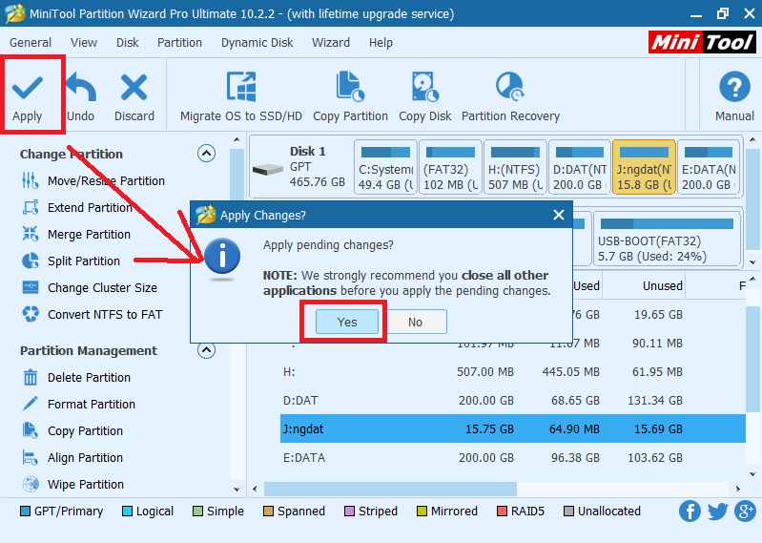Open Migrate OS to SSD/HD tool
The width and height of the screenshot is (762, 543).
241,96
